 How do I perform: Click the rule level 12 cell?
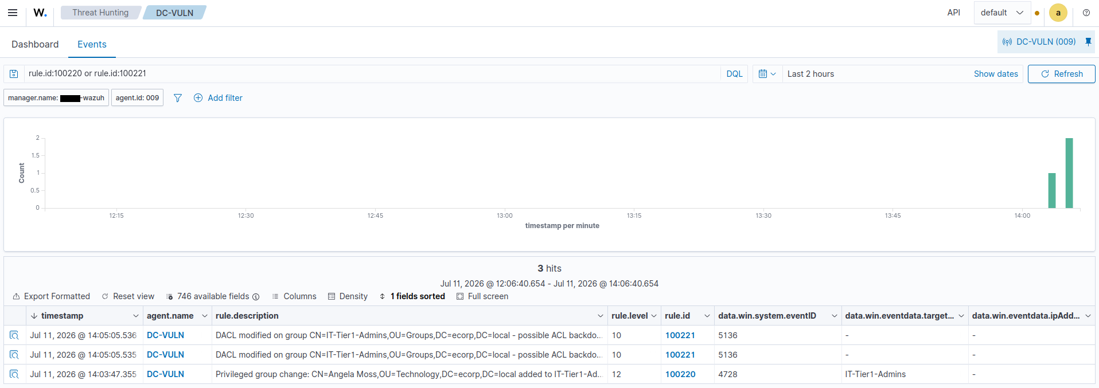634,374
